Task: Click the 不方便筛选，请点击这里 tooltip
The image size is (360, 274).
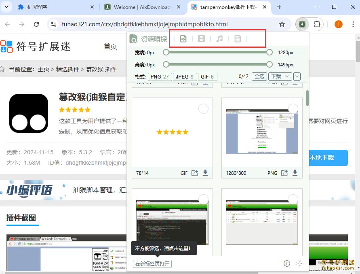Action: (164, 248)
